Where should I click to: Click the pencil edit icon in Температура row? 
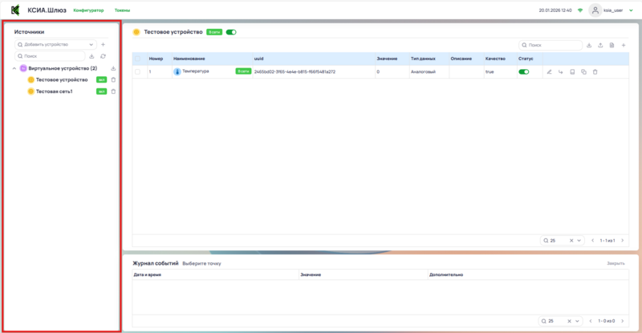[x=549, y=72]
